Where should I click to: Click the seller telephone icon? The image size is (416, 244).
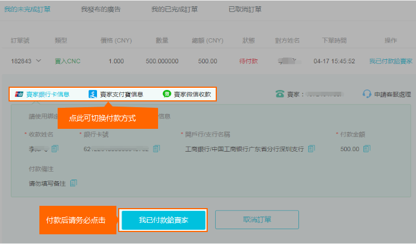tap(280, 94)
